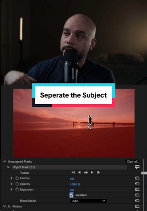The width and height of the screenshot is (147, 211).
Task: Reset the Feather parameter
Action: (x=137, y=178)
